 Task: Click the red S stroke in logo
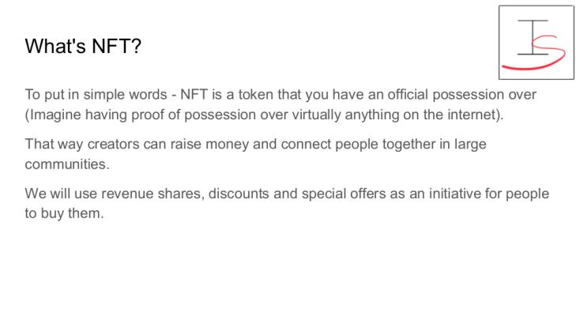point(547,54)
